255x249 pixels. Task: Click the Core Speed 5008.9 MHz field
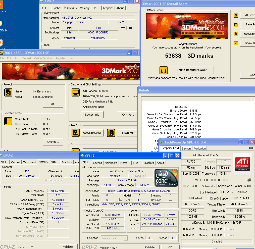(113, 215)
